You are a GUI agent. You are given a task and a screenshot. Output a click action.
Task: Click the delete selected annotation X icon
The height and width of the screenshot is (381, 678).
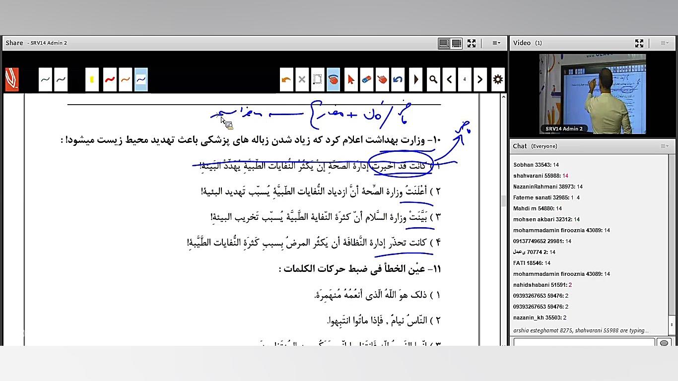click(x=302, y=79)
